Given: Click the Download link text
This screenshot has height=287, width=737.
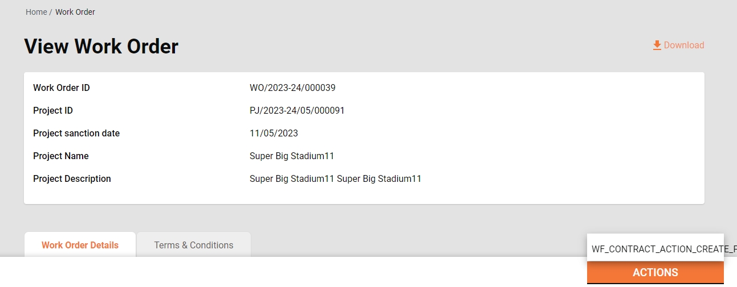Looking at the screenshot, I should pos(683,45).
